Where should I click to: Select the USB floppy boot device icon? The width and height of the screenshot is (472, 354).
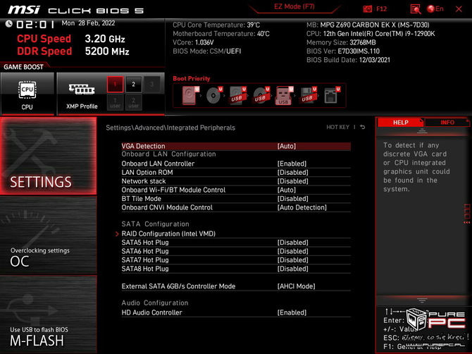pos(309,95)
